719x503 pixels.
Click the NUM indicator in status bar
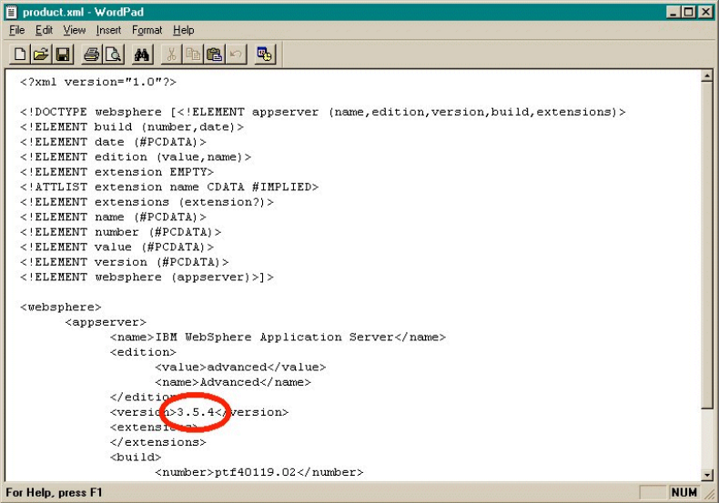pyautogui.click(x=684, y=492)
